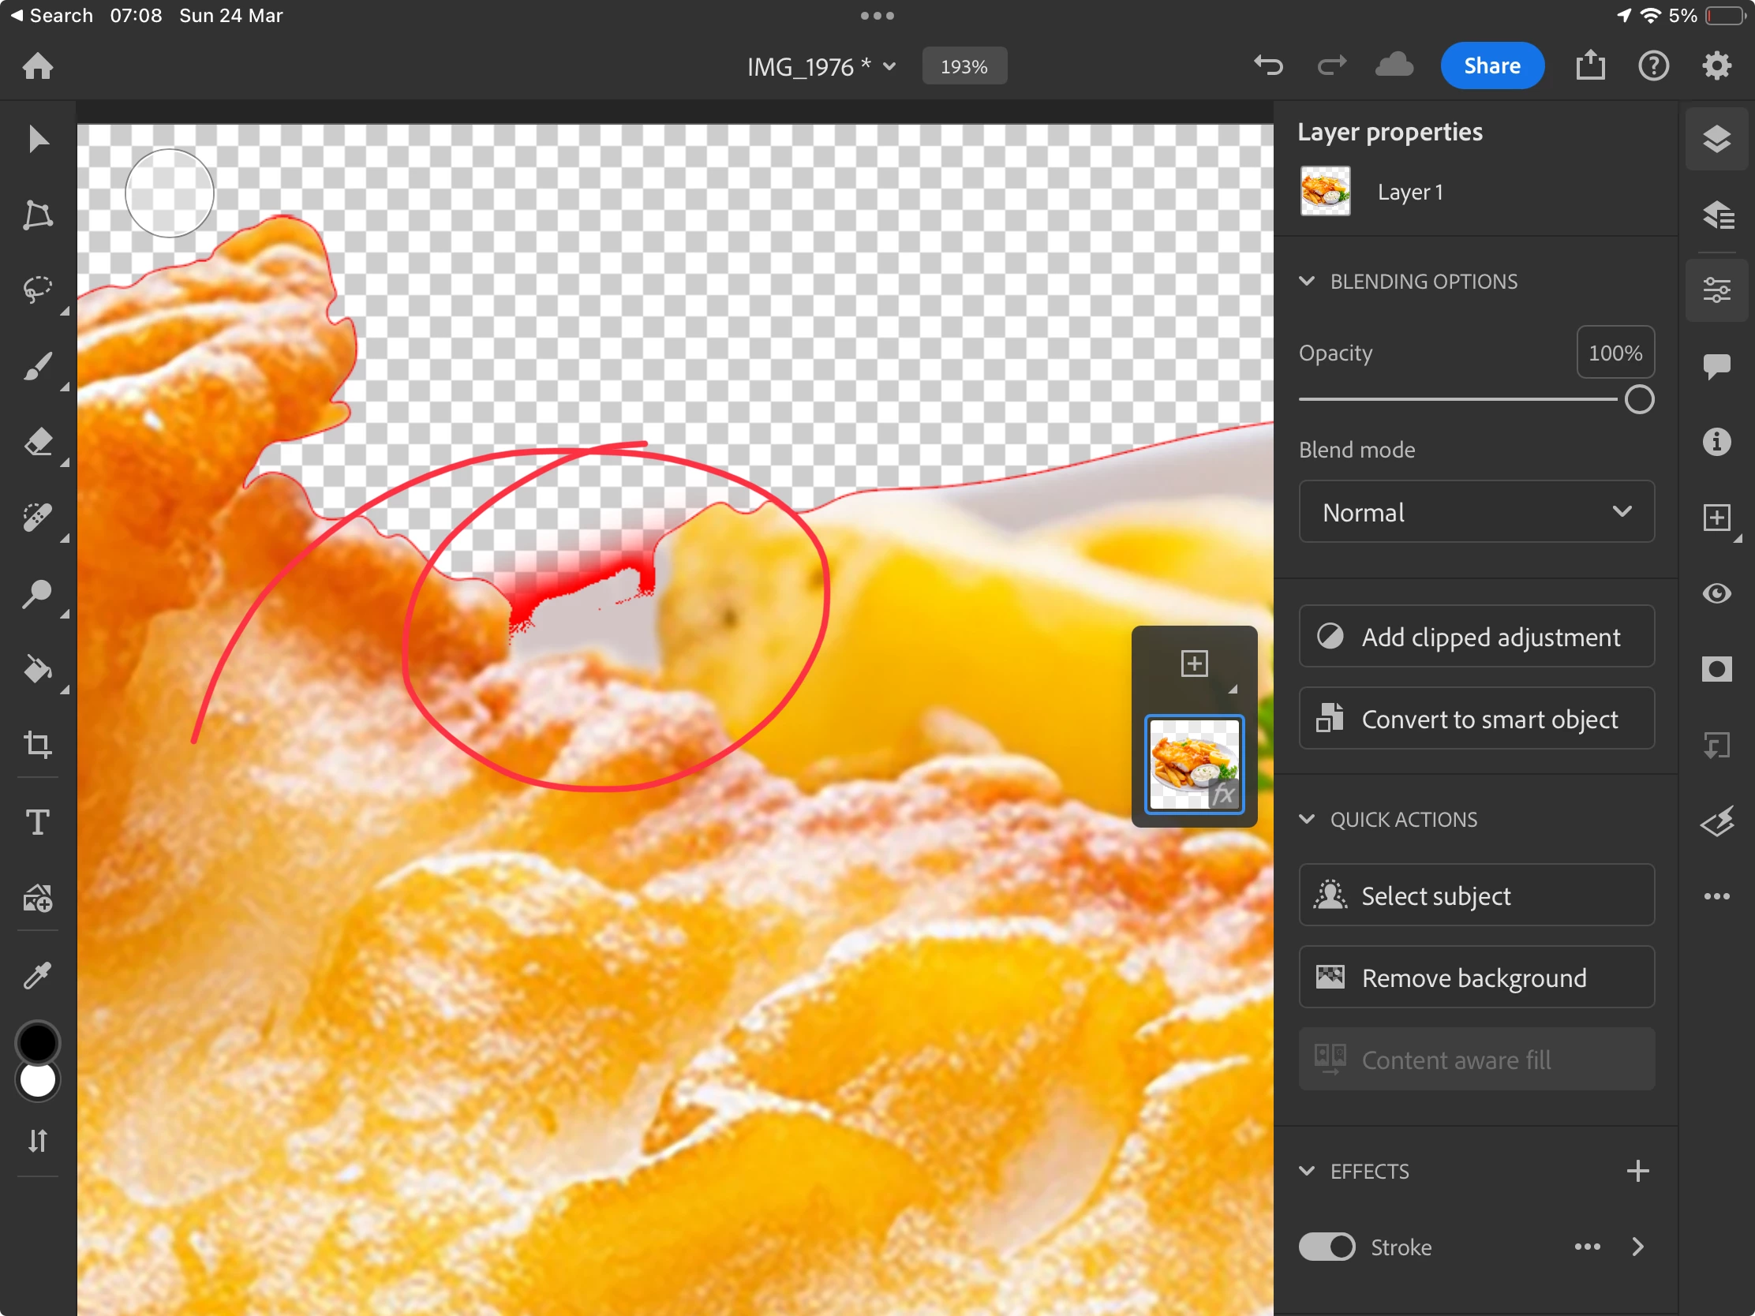Select the Eyedropper tool
Viewport: 1755px width, 1316px height.
click(x=37, y=975)
